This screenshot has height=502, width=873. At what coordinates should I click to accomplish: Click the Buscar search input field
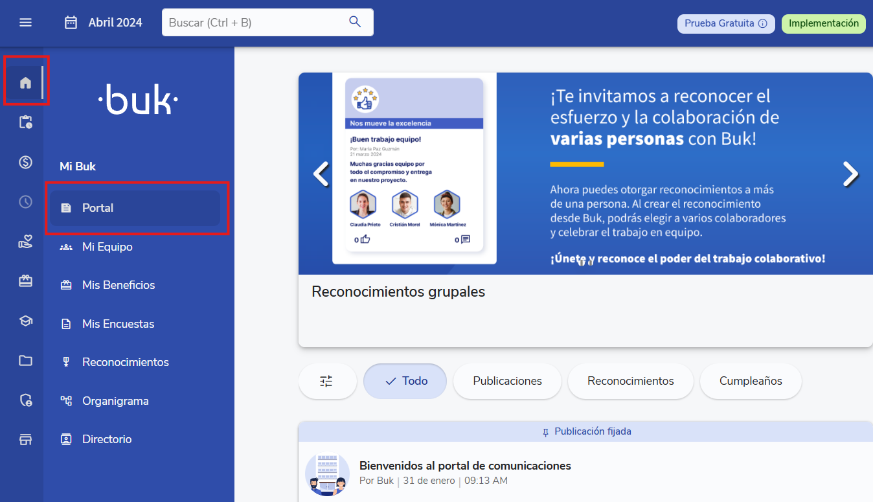(256, 23)
